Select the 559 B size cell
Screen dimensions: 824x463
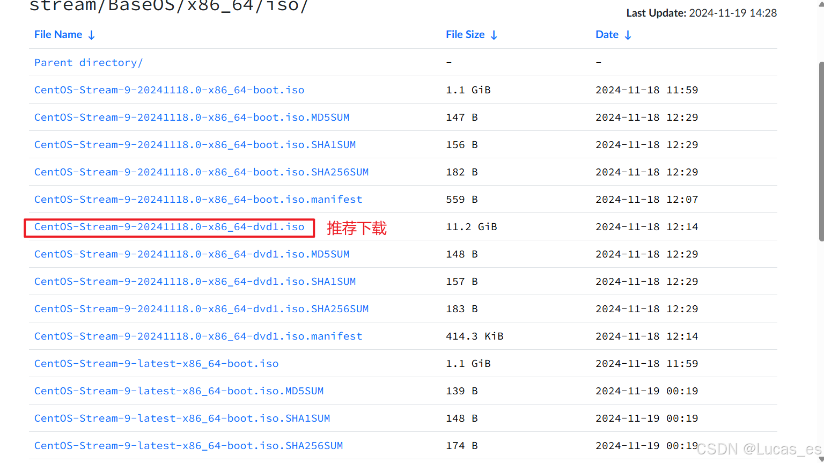pyautogui.click(x=462, y=199)
